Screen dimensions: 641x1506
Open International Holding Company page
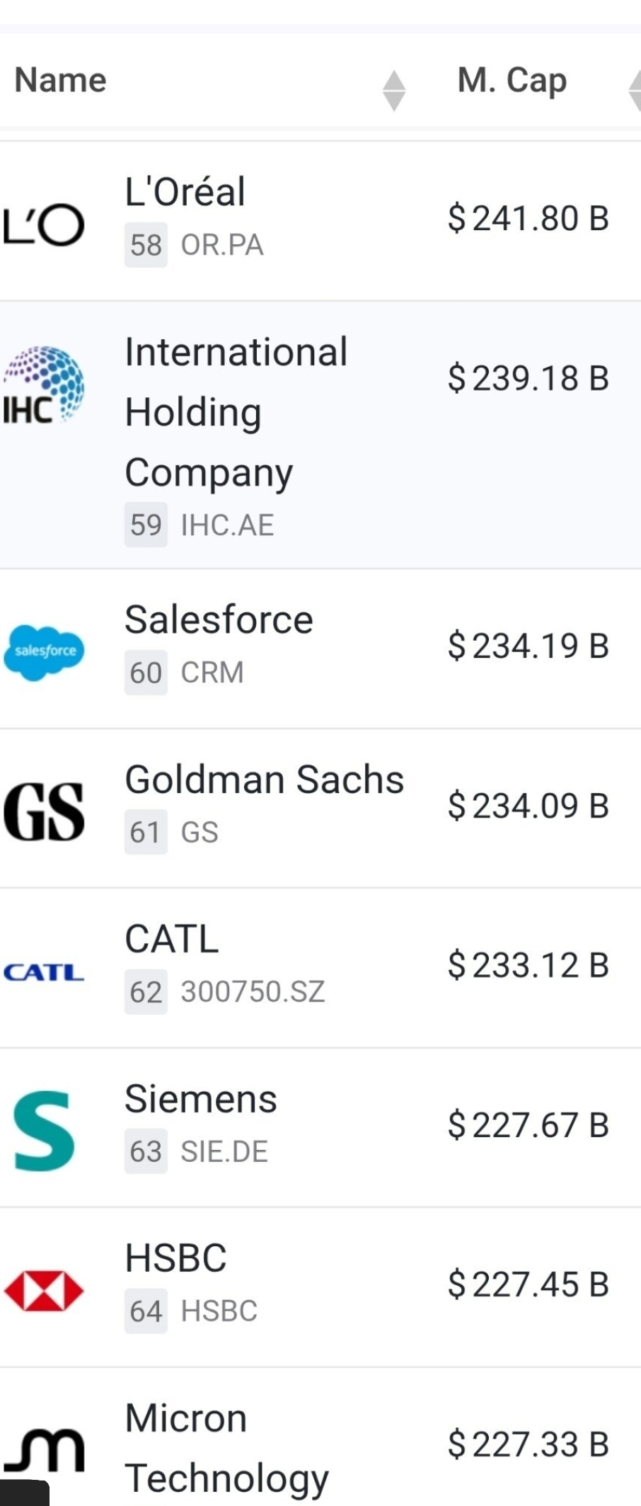pyautogui.click(x=236, y=412)
